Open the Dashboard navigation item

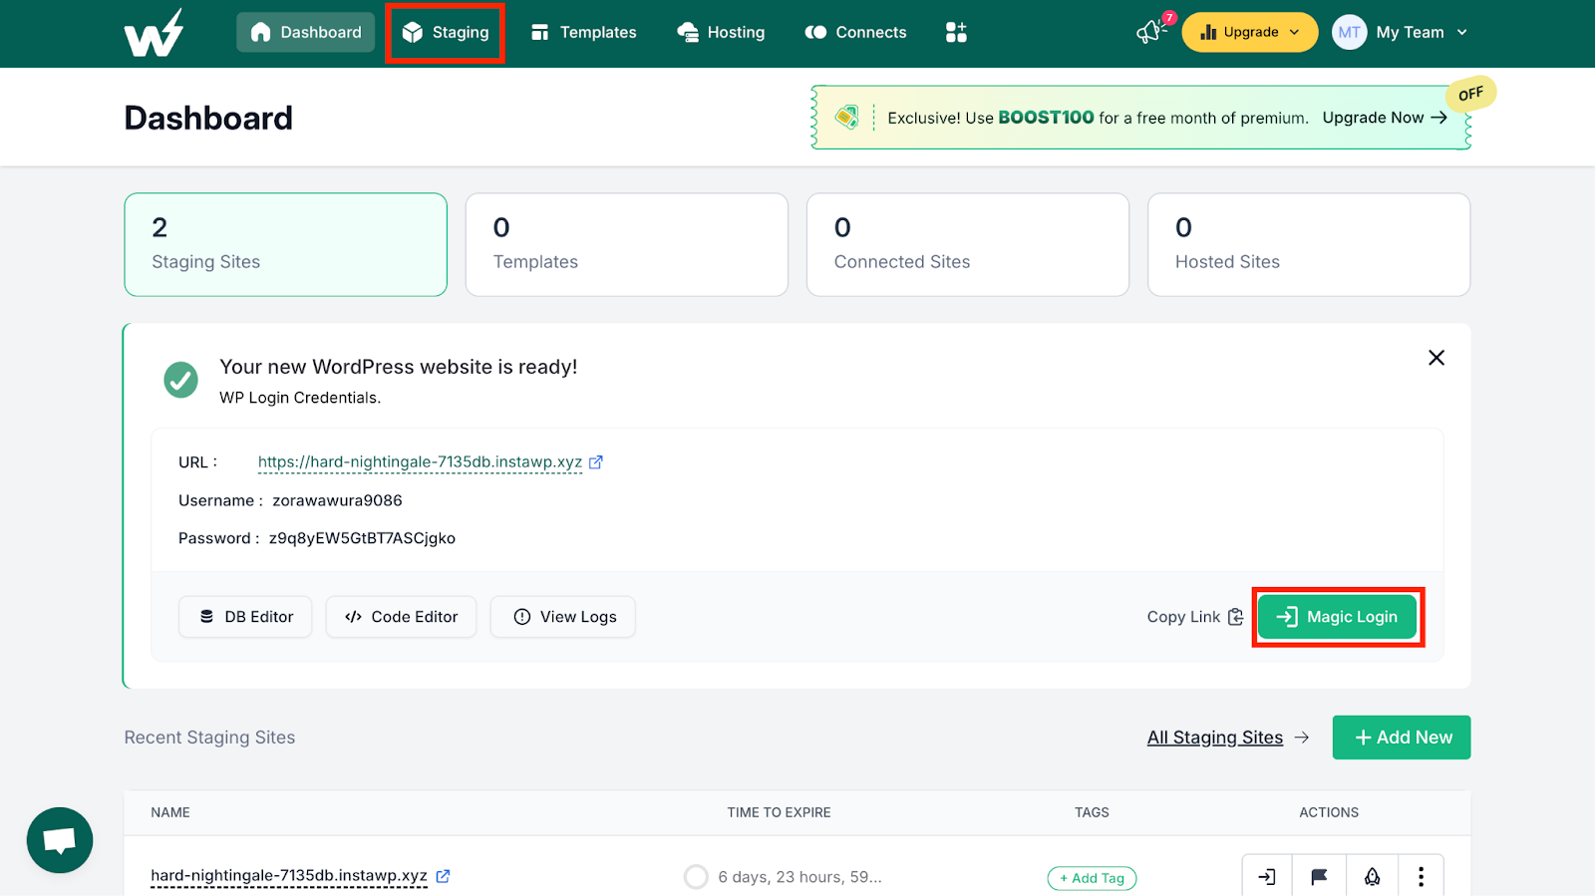305,32
